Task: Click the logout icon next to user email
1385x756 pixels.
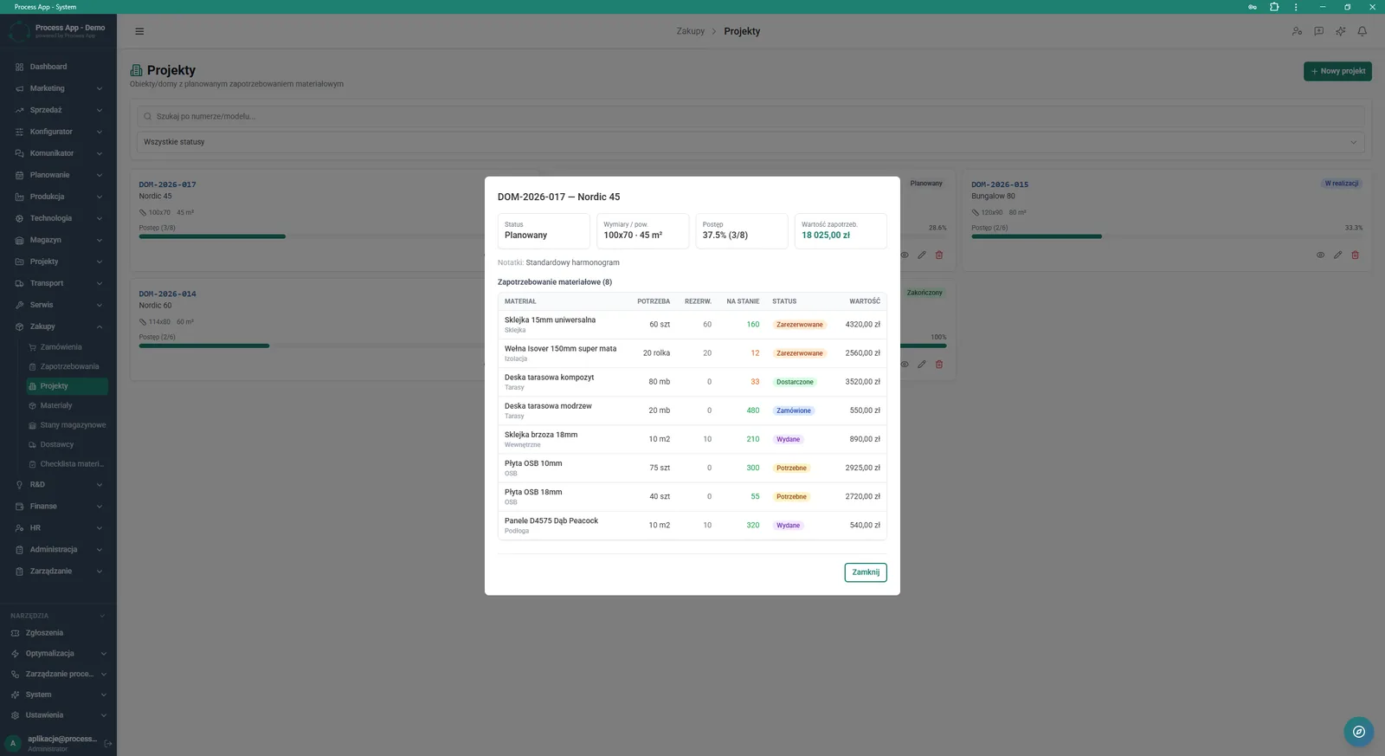Action: click(108, 743)
